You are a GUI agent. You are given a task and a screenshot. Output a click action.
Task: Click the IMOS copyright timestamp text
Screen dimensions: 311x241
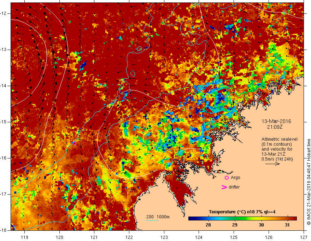[309, 182]
